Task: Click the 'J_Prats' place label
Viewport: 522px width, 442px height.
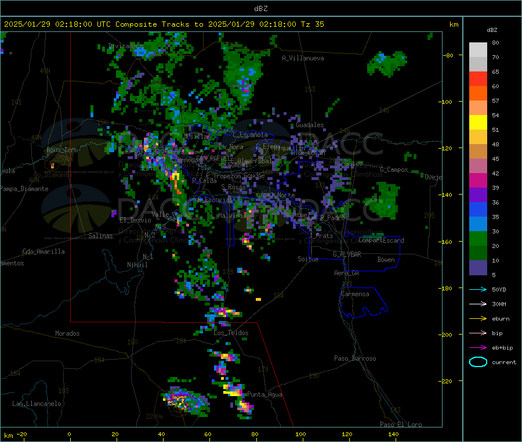Action: coord(321,236)
